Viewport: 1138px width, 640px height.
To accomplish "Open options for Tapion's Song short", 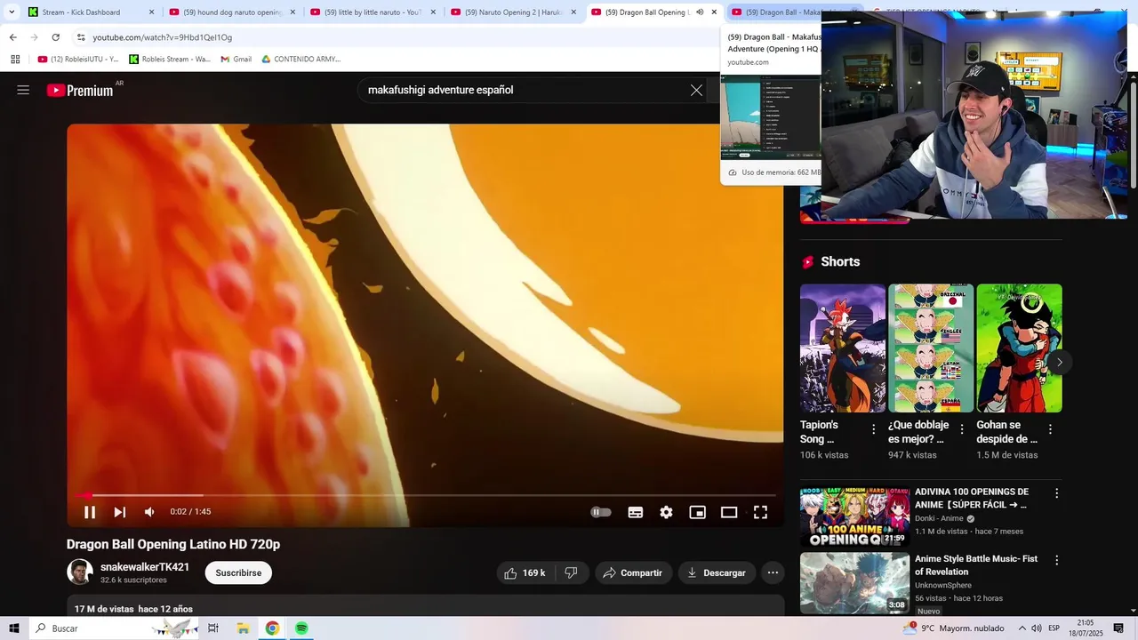I will (873, 429).
